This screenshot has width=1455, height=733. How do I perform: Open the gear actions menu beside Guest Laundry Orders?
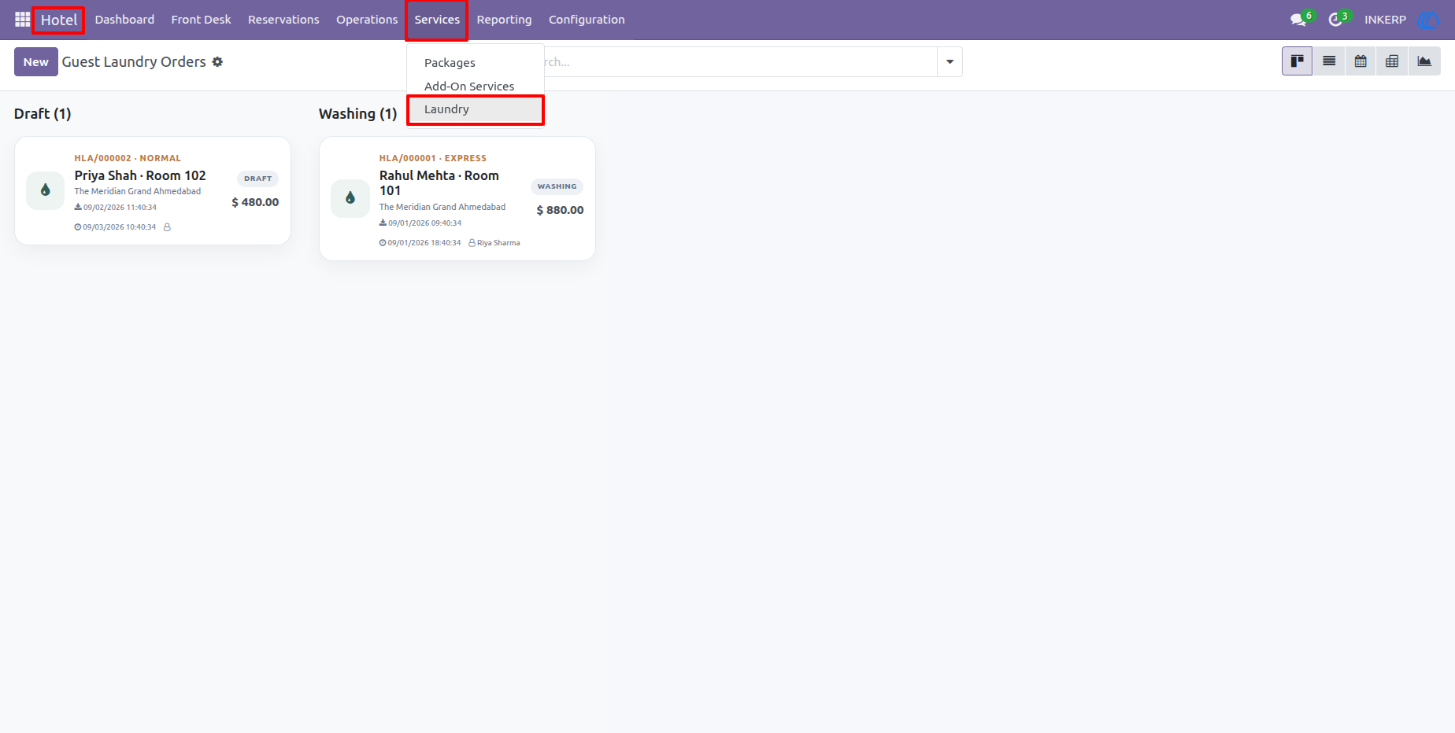217,62
